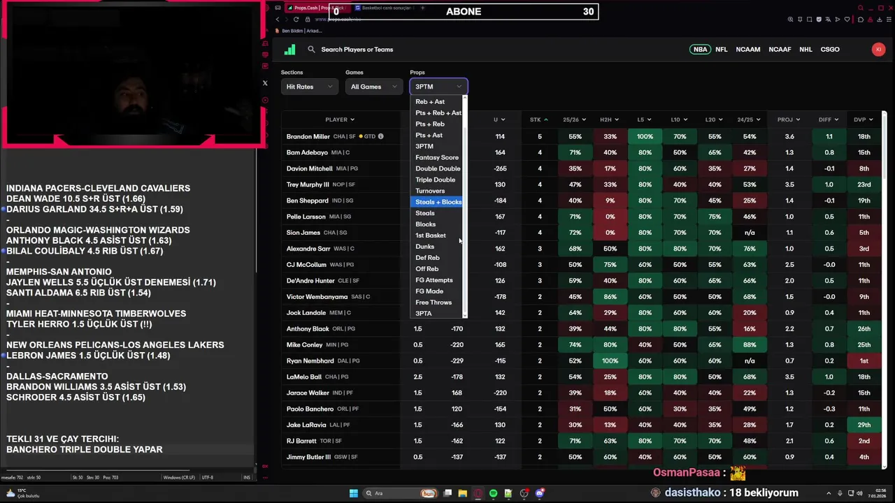This screenshot has width=895, height=503.
Task: Open the KI user avatar menu
Action: (878, 50)
